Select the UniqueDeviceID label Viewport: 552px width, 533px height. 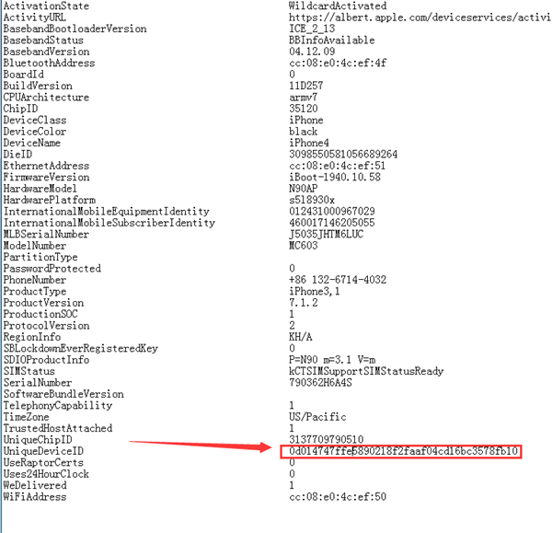click(x=43, y=451)
